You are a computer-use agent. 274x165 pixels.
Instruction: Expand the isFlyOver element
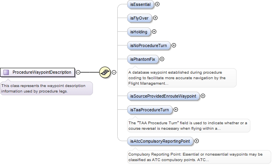point(155,18)
